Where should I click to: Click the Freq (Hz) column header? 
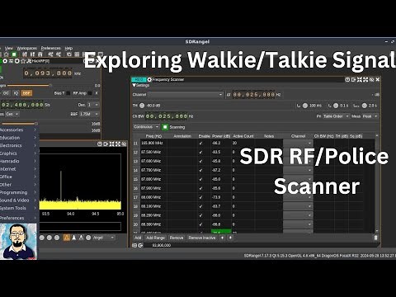point(153,136)
